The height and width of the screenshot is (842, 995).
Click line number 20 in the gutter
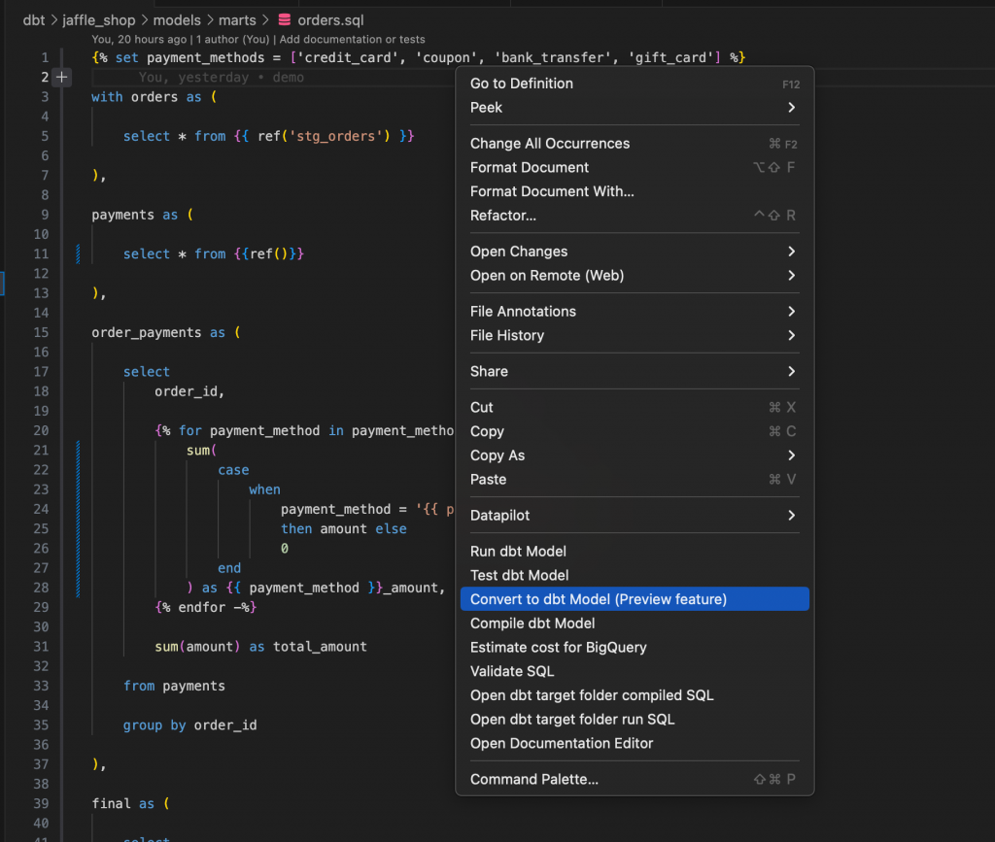click(x=41, y=431)
